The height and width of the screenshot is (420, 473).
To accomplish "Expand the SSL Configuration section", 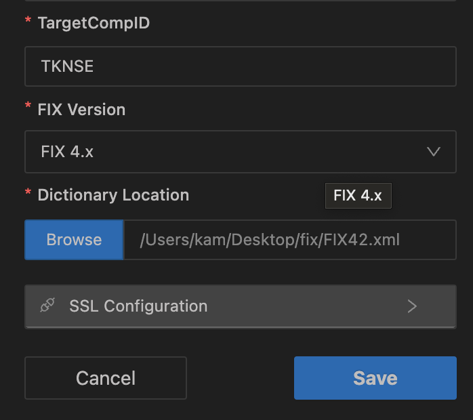I will click(240, 306).
